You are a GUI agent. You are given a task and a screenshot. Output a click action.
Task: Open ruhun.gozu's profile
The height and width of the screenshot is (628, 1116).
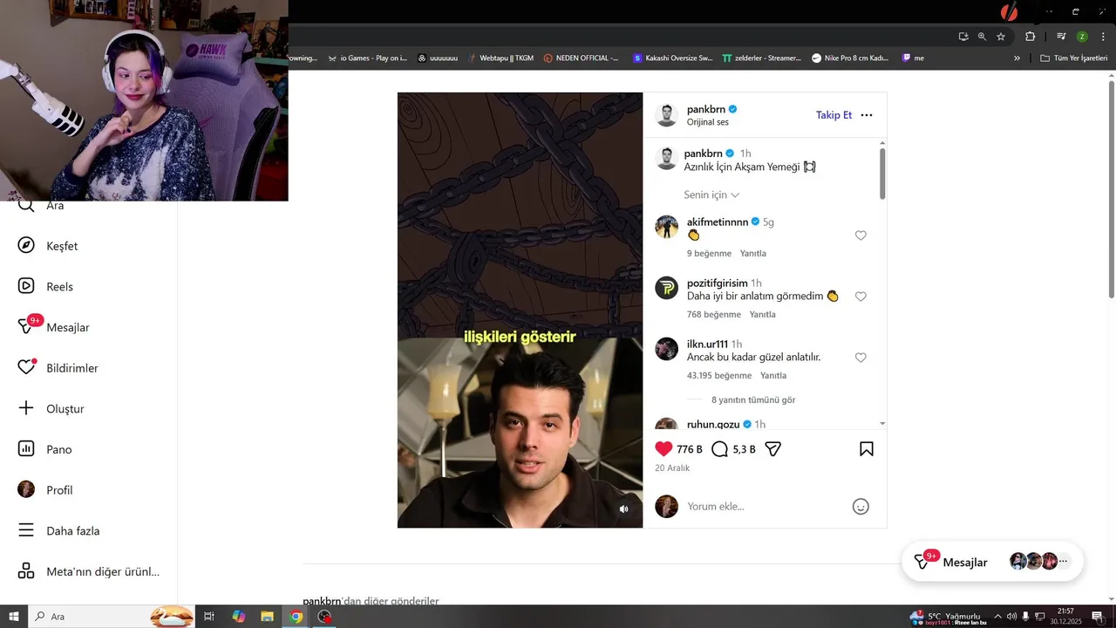tap(713, 424)
